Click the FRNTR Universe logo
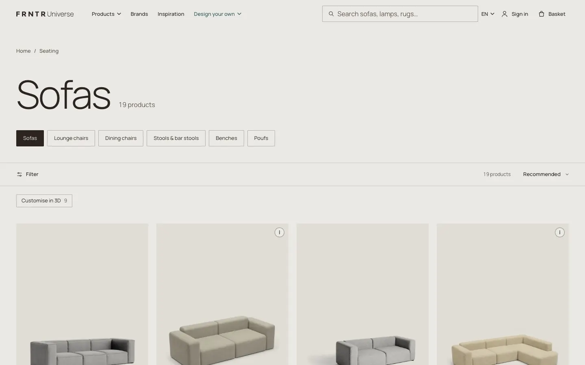 click(x=45, y=14)
